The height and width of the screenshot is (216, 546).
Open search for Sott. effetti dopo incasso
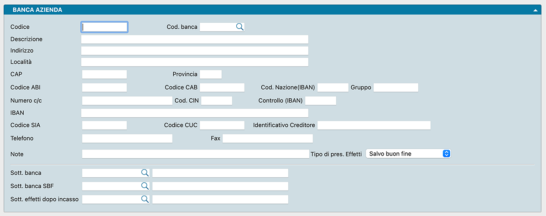(145, 199)
